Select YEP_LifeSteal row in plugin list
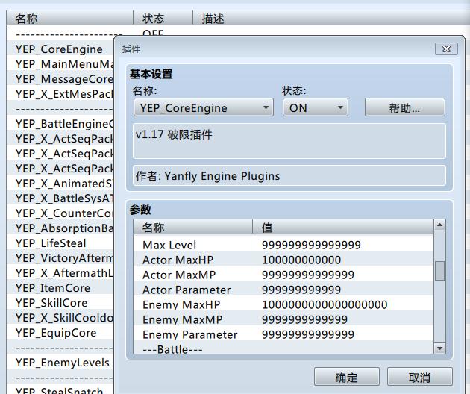This screenshot has width=470, height=394. coord(60,243)
